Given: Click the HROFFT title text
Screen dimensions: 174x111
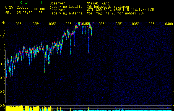Looking at the screenshot, I should click(28, 2).
